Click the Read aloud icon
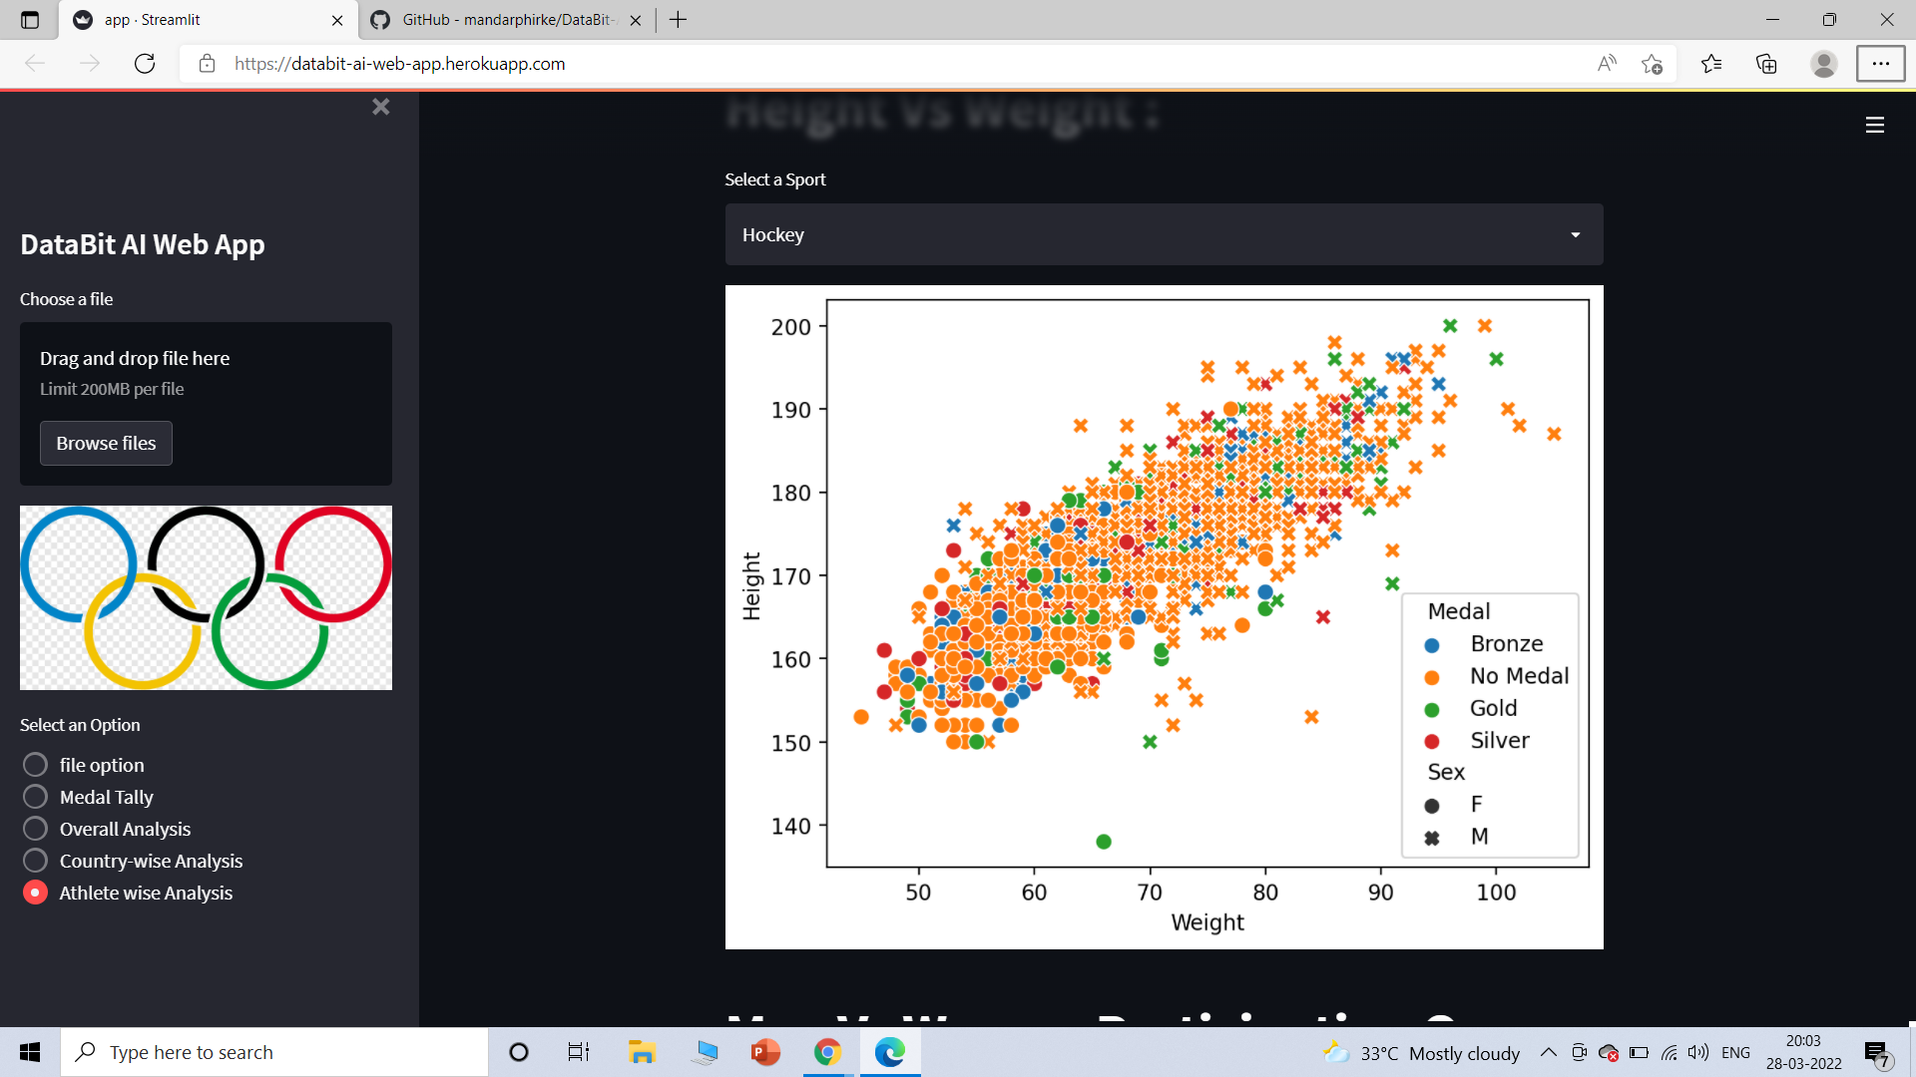 [x=1606, y=64]
